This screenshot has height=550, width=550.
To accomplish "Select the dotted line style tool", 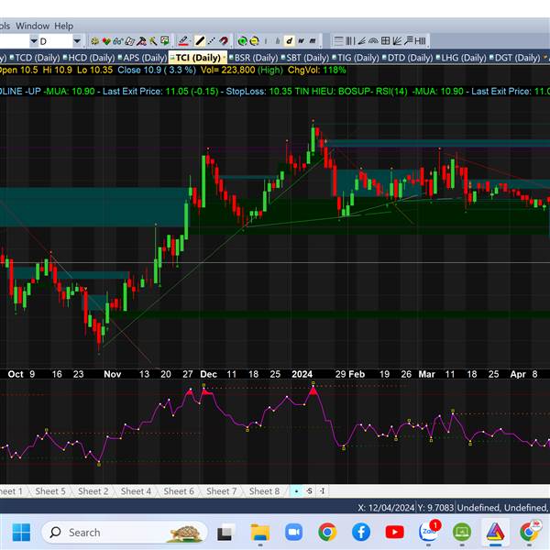I will coord(212,41).
